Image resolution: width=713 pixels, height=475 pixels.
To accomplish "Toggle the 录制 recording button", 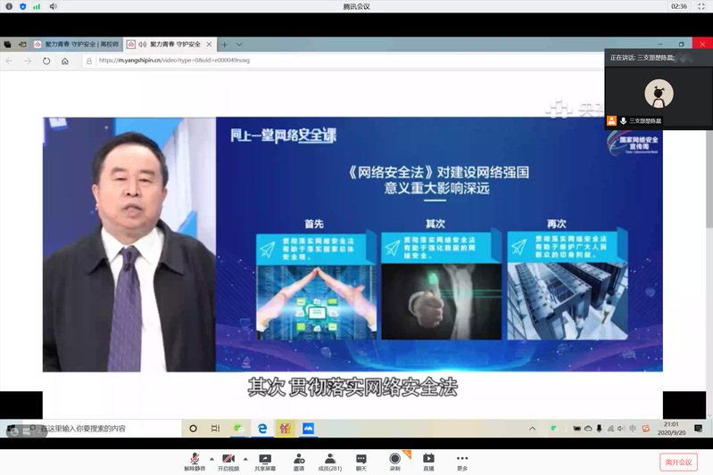I will point(394,462).
